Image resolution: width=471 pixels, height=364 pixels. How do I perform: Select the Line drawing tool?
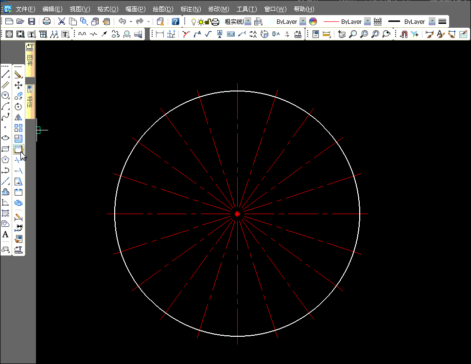coord(5,74)
